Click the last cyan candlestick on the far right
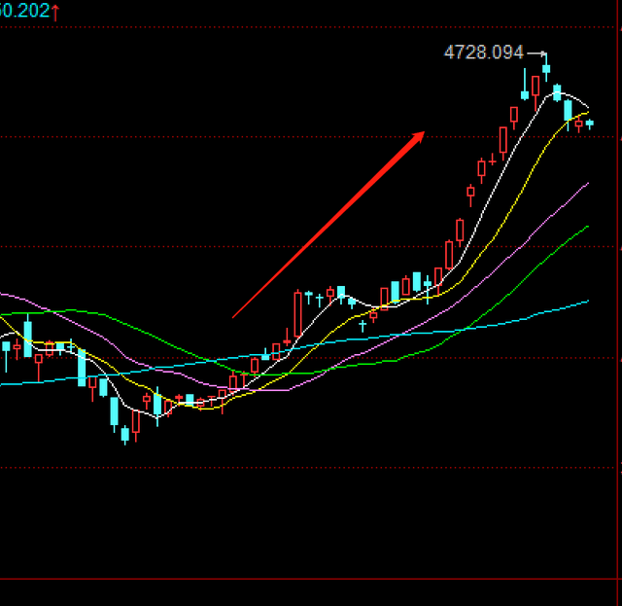Image resolution: width=622 pixels, height=606 pixels. (x=589, y=123)
